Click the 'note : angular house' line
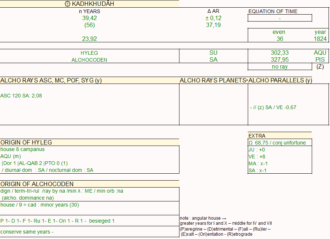Image resolution: width=330 pixels, height=239 pixels. click(x=203, y=218)
